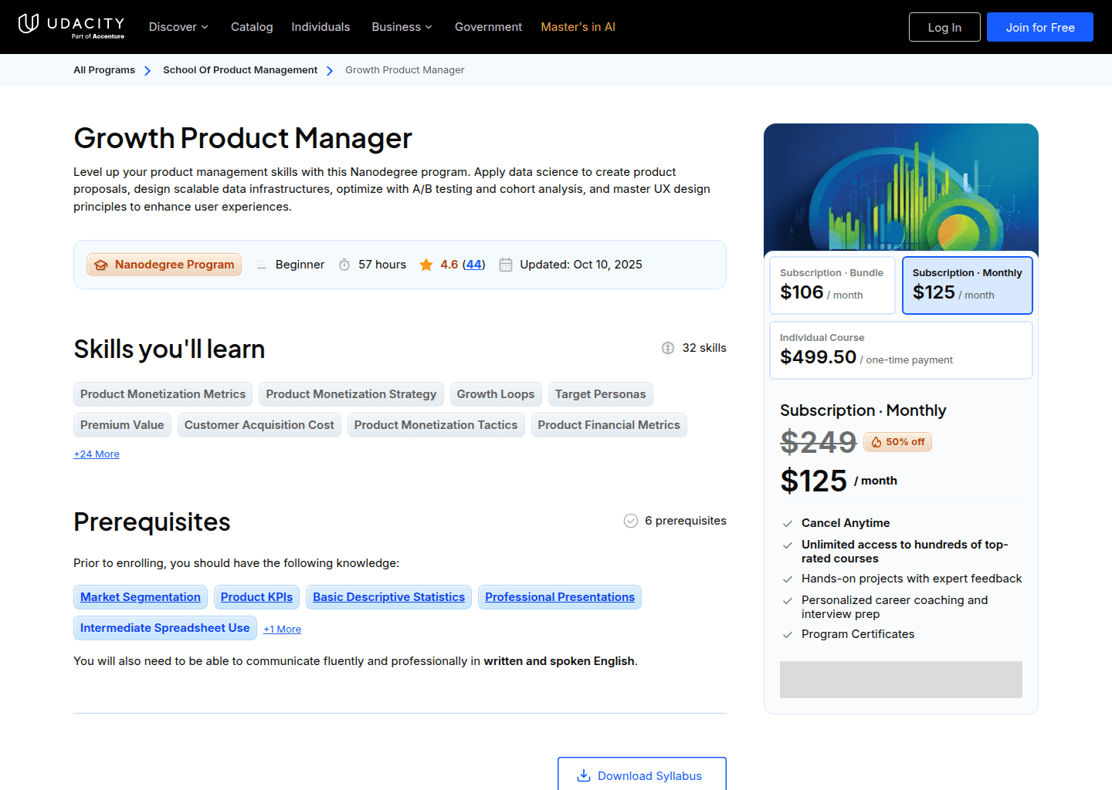Screen dimensions: 1112x790
Task: Click the calendar icon beside the updated date
Action: point(506,264)
